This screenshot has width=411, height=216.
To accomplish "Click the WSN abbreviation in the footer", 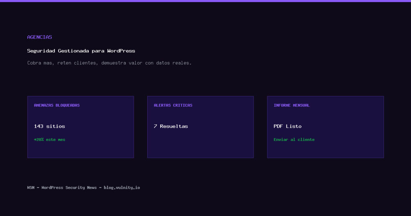I will [31, 187].
